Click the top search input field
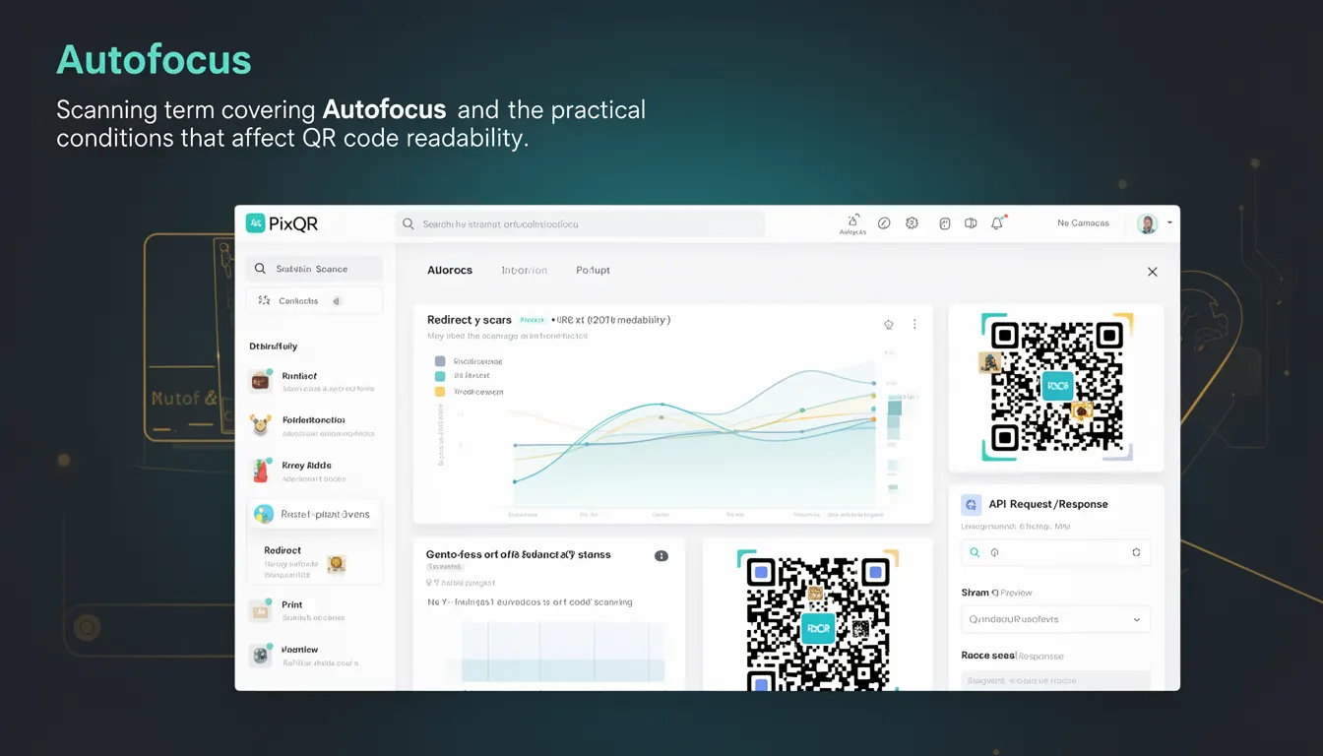Screen dimensions: 1323x756 (x=580, y=224)
